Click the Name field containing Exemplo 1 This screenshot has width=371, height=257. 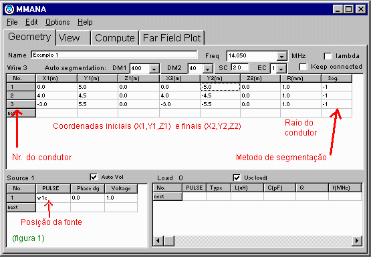pos(114,55)
